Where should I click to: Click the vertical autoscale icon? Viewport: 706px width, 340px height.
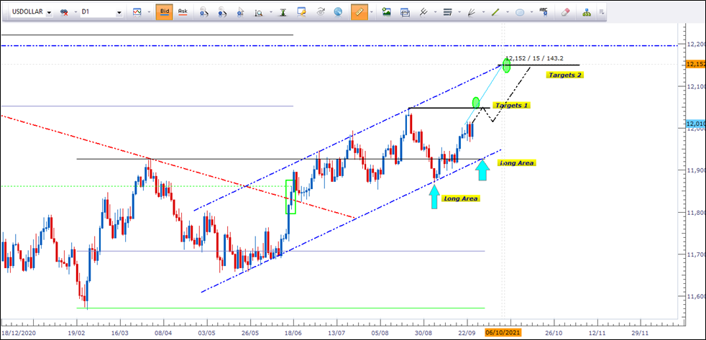pyautogui.click(x=283, y=12)
